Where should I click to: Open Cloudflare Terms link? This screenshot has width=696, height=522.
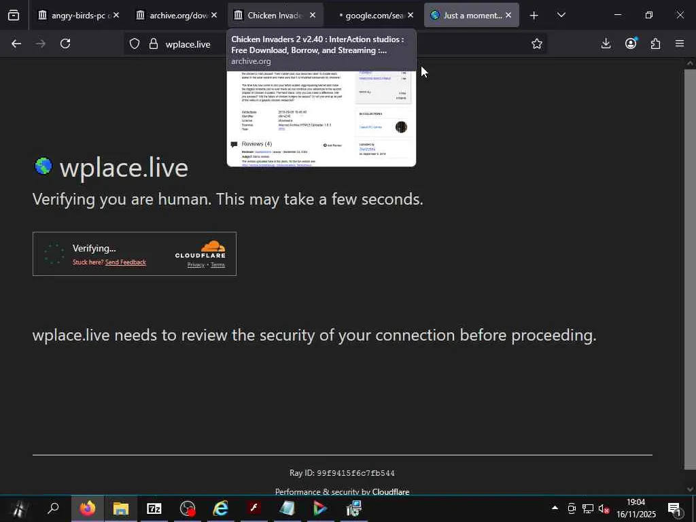[217, 265]
